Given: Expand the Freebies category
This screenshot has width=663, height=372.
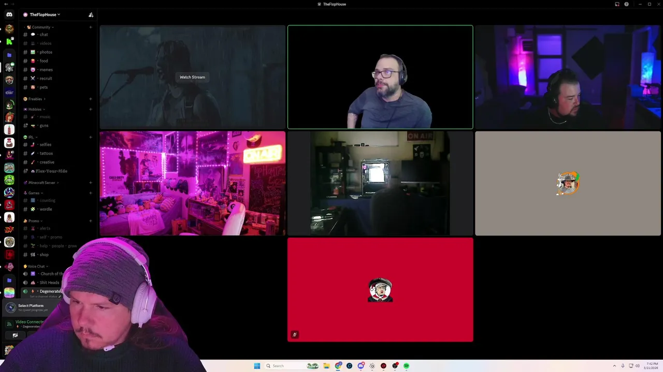Looking at the screenshot, I should pos(34,99).
